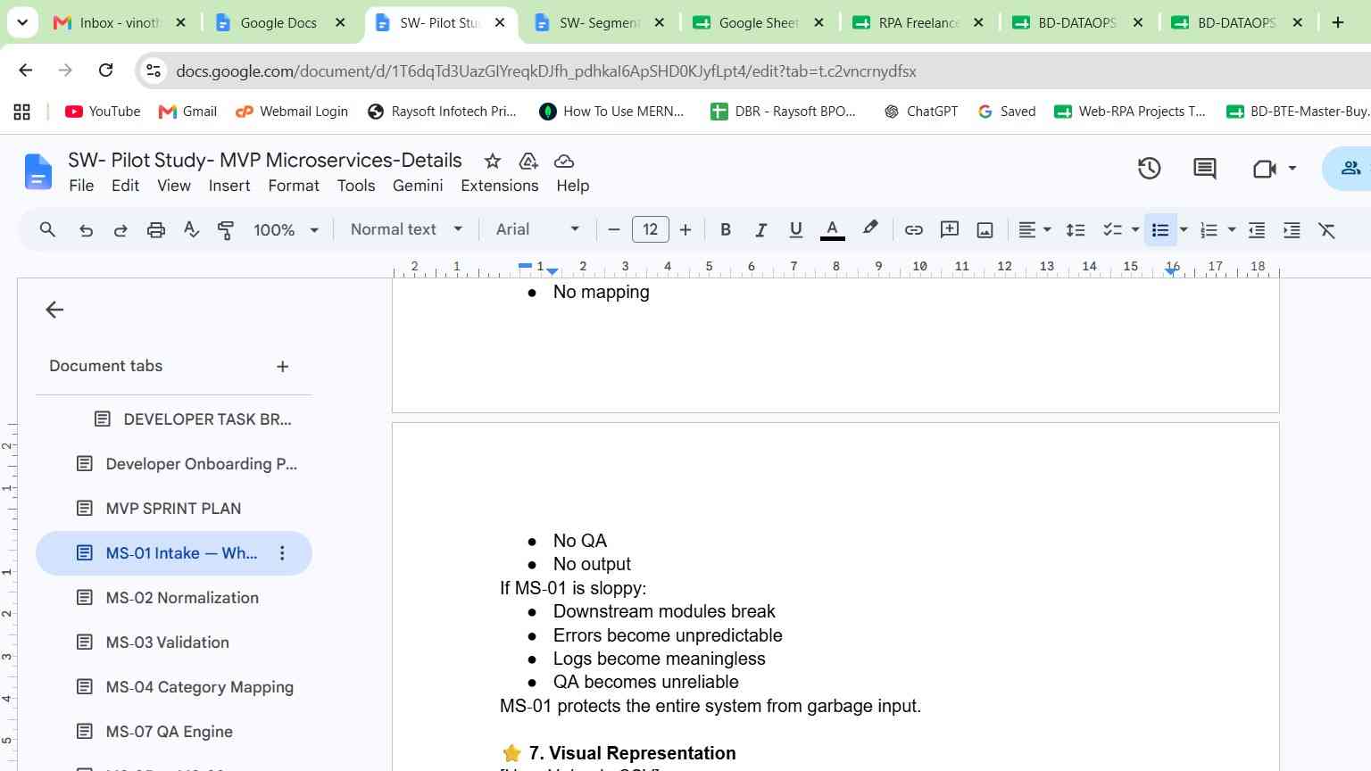Select the paint format roller icon
This screenshot has width=1371, height=771.
coord(226,230)
